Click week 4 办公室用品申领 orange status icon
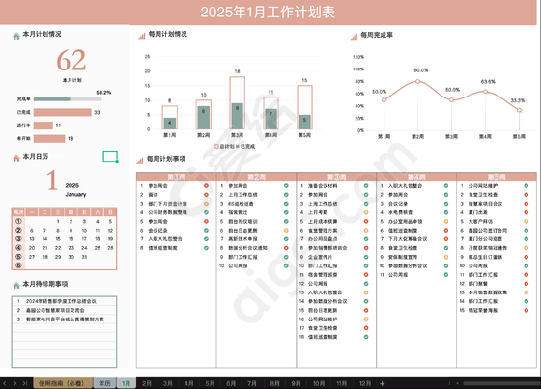 (446, 221)
